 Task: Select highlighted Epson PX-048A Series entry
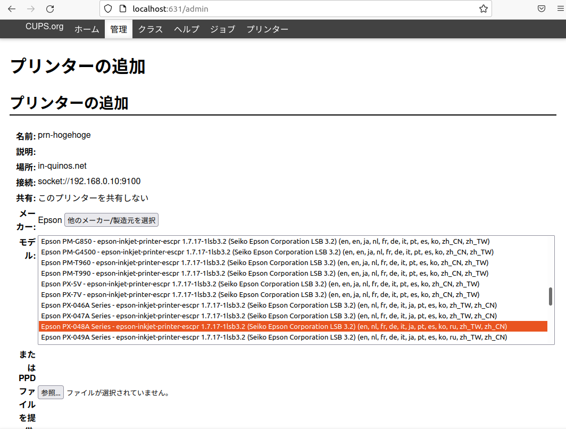click(x=293, y=326)
